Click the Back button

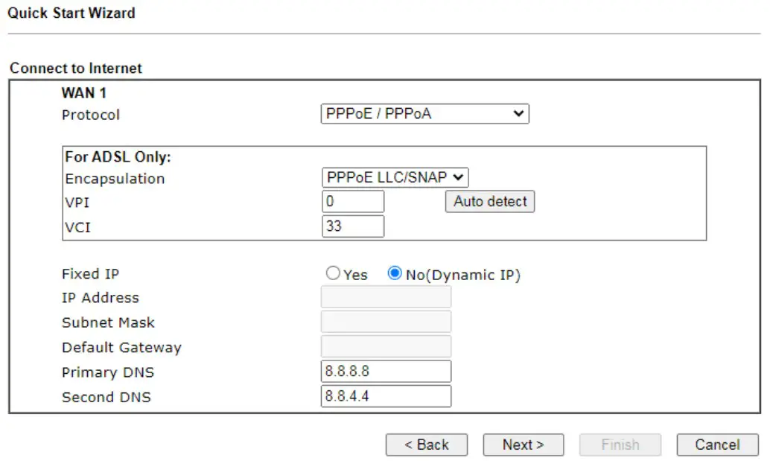point(427,445)
